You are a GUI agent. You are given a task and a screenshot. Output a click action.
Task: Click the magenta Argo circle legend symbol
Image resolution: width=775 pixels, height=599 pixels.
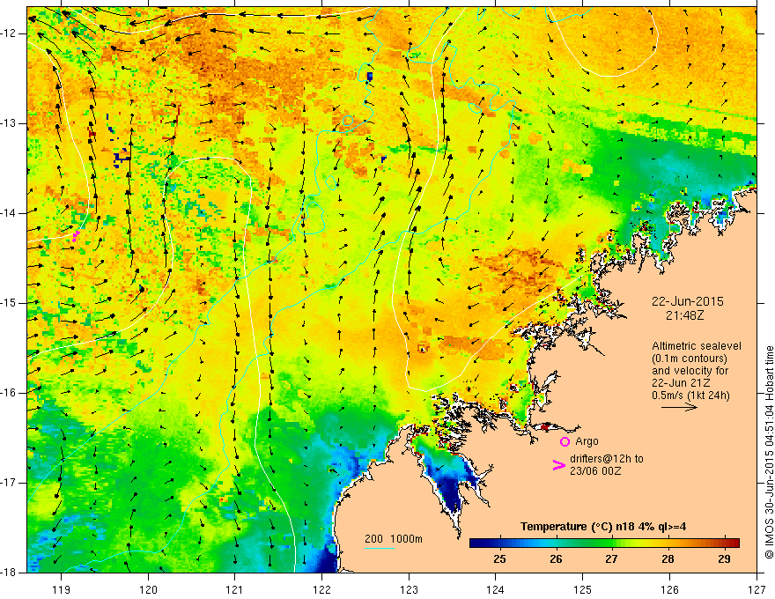point(565,441)
